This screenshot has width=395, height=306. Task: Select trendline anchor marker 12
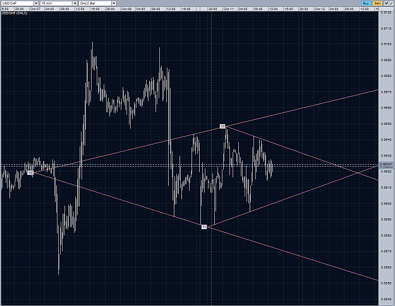coord(30,173)
